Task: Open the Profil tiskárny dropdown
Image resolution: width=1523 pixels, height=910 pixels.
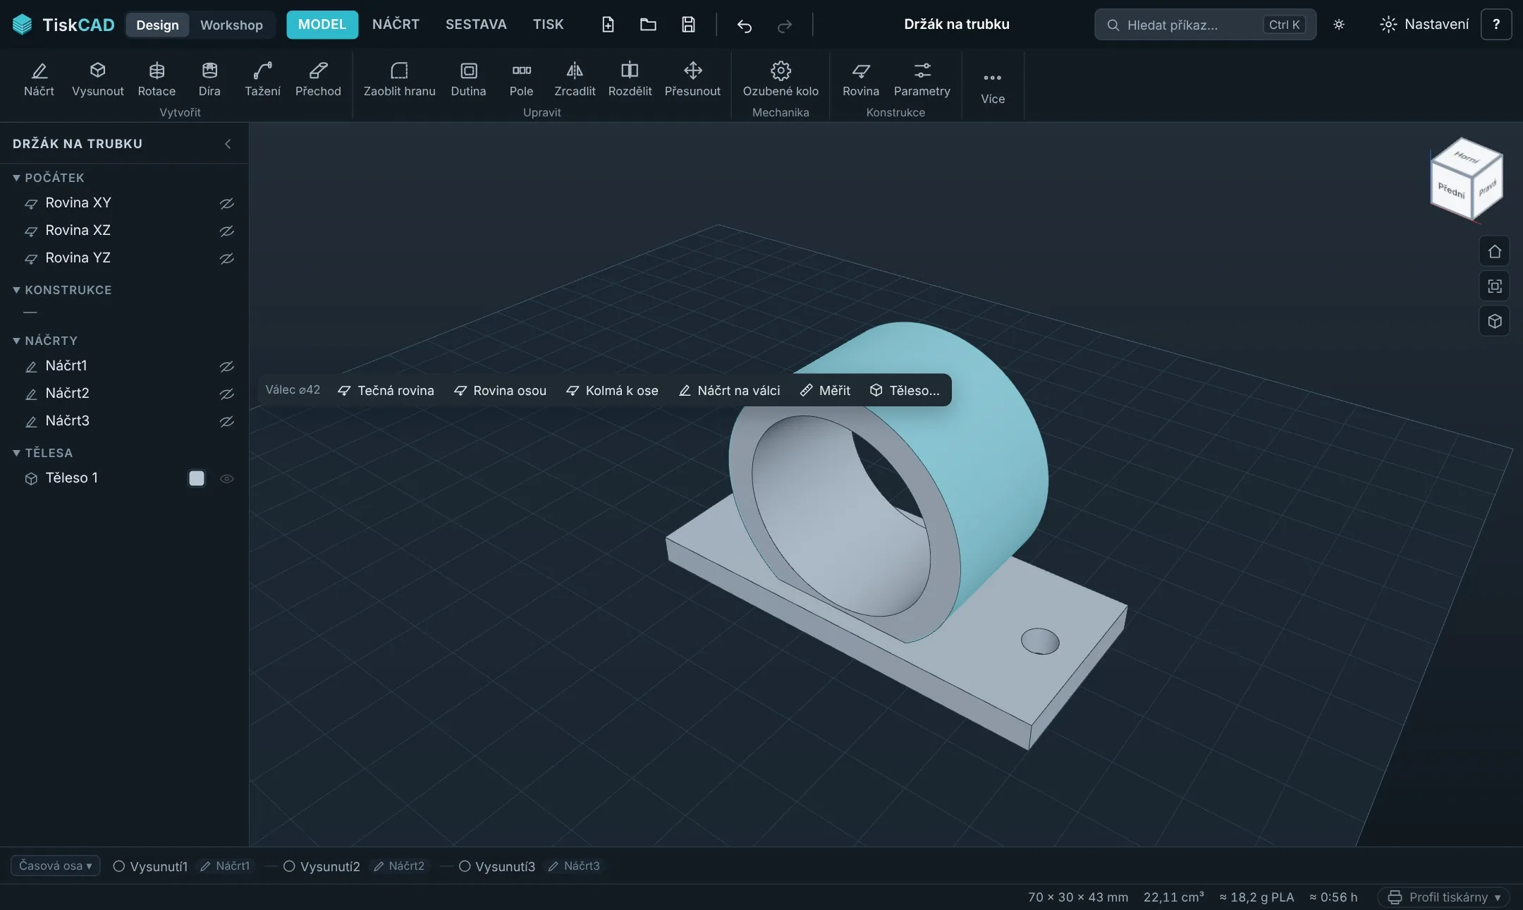Action: 1443,897
